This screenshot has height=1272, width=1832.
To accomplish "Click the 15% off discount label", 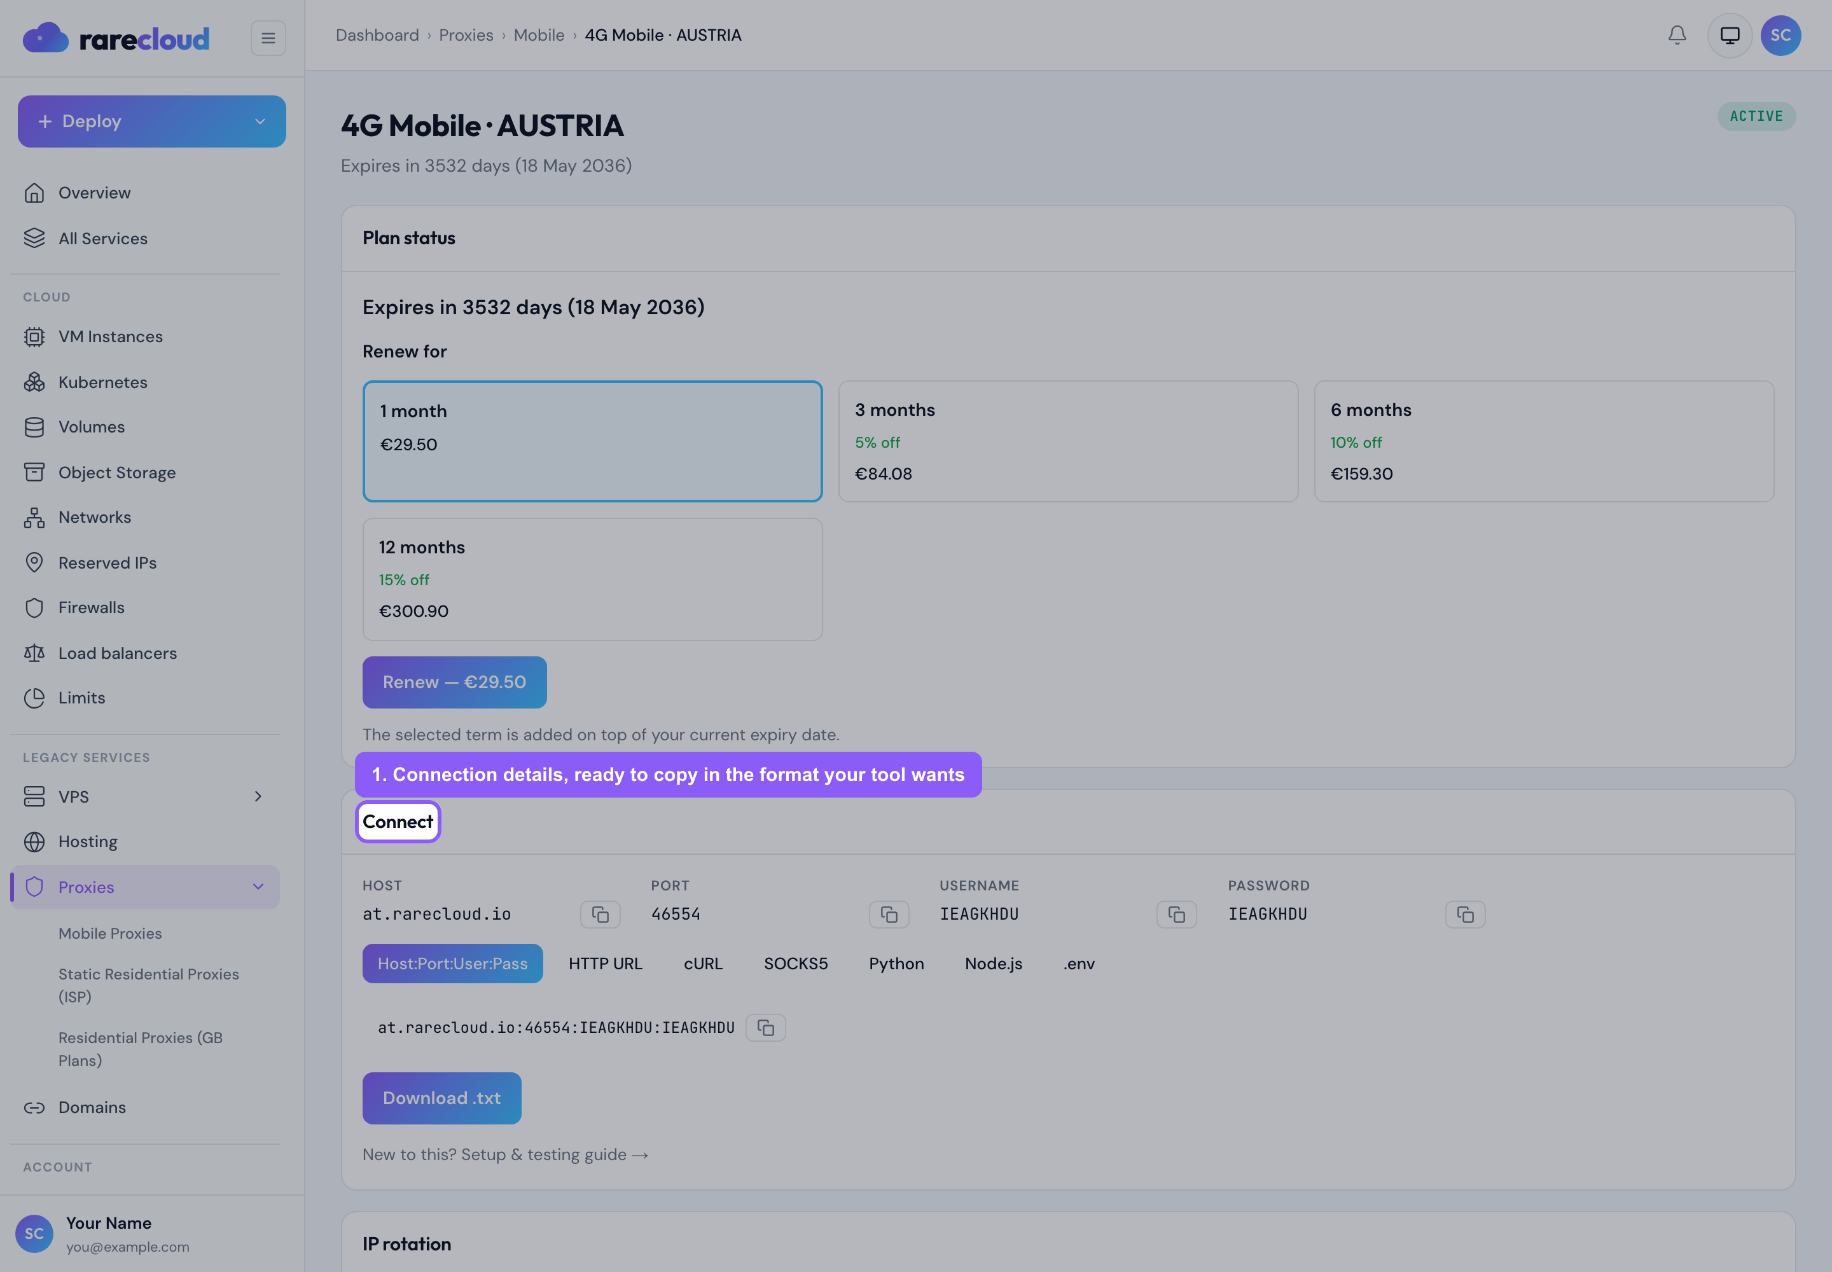I will [x=403, y=580].
